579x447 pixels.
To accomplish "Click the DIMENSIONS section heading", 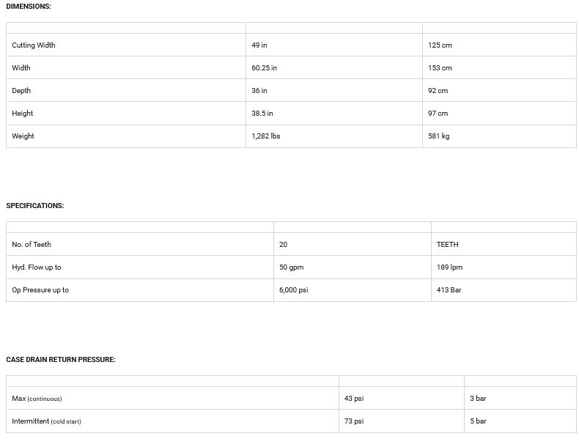I will [x=29, y=7].
